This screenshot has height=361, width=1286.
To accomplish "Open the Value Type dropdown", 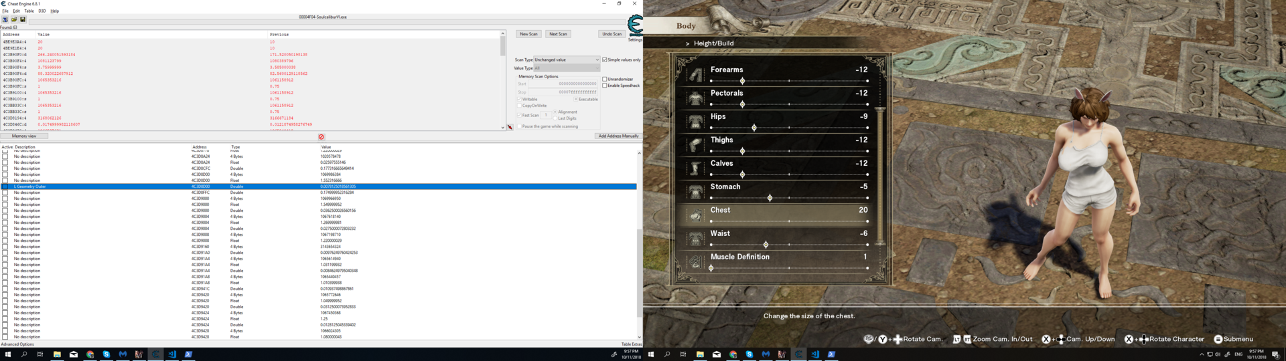I will [567, 68].
